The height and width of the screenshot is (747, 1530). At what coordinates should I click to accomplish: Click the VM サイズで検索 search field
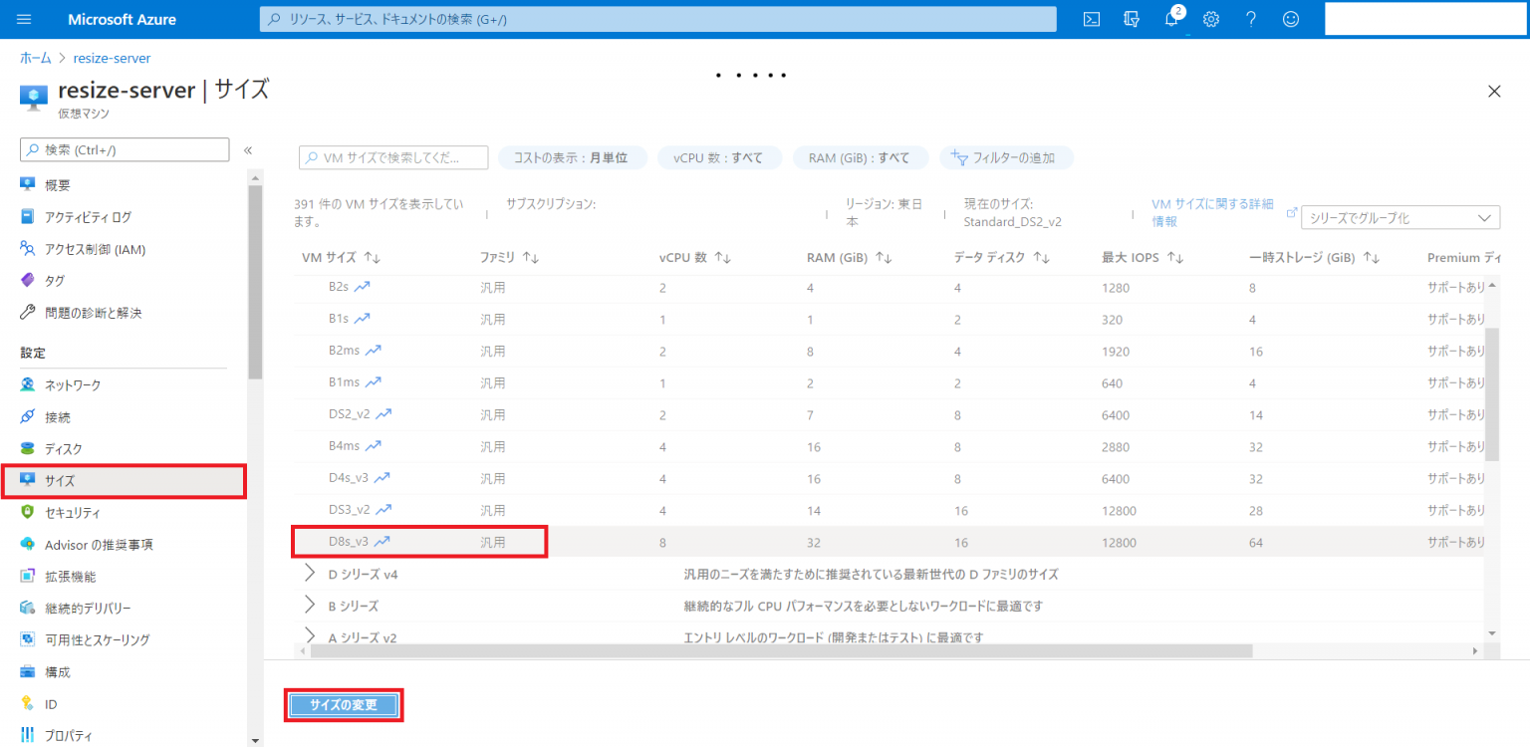(392, 157)
